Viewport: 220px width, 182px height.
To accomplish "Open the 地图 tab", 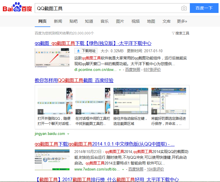I will pyautogui.click(x=151, y=21).
